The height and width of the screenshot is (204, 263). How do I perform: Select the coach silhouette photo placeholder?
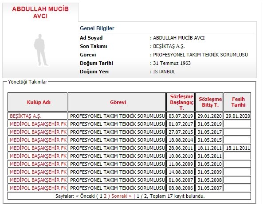click(41, 50)
